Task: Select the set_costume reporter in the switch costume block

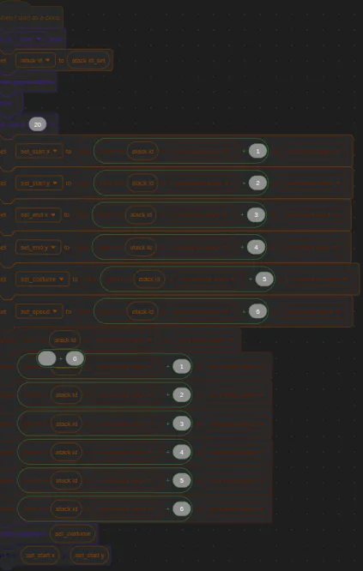Action: pos(73,534)
